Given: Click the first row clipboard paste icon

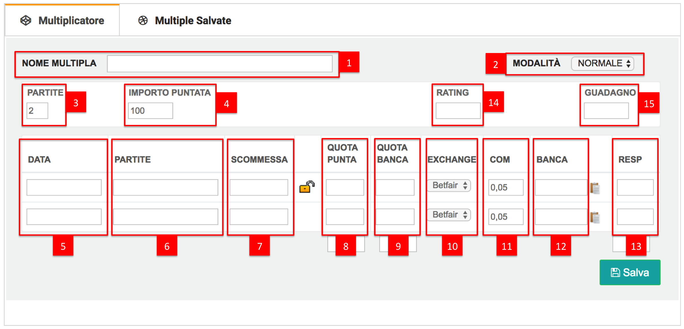Looking at the screenshot, I should pyautogui.click(x=595, y=188).
